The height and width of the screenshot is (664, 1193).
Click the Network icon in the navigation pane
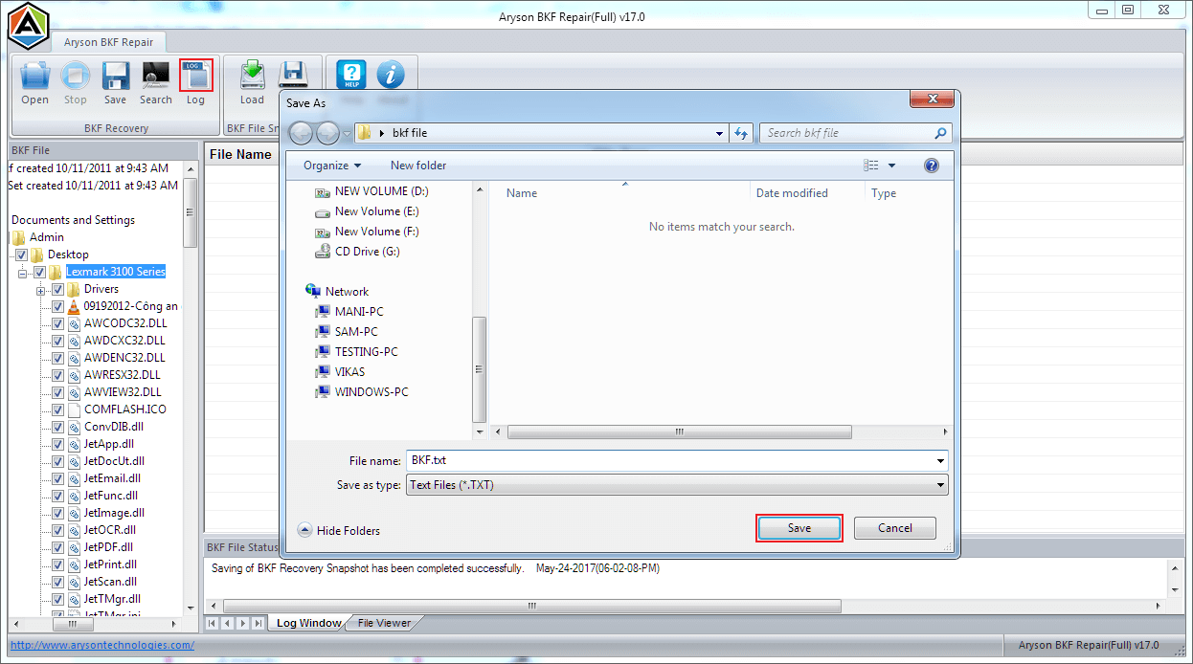313,291
